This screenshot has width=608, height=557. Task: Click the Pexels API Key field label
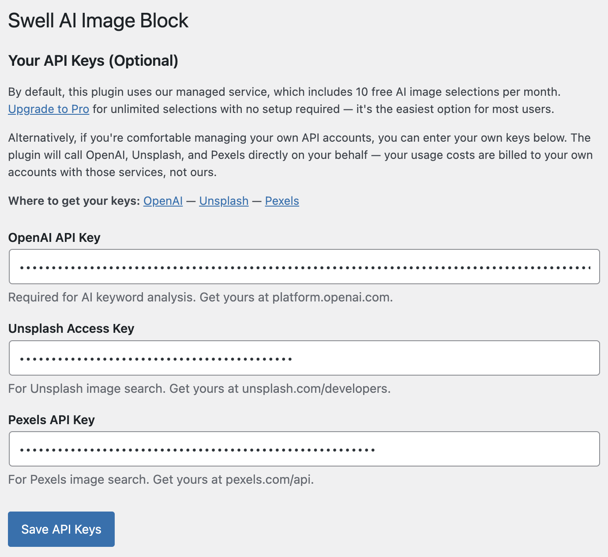tap(51, 420)
